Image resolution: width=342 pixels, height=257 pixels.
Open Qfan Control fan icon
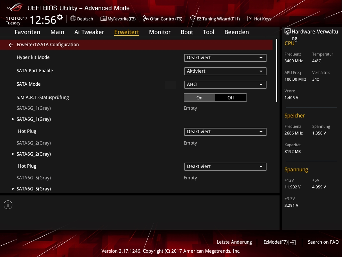tap(146, 19)
